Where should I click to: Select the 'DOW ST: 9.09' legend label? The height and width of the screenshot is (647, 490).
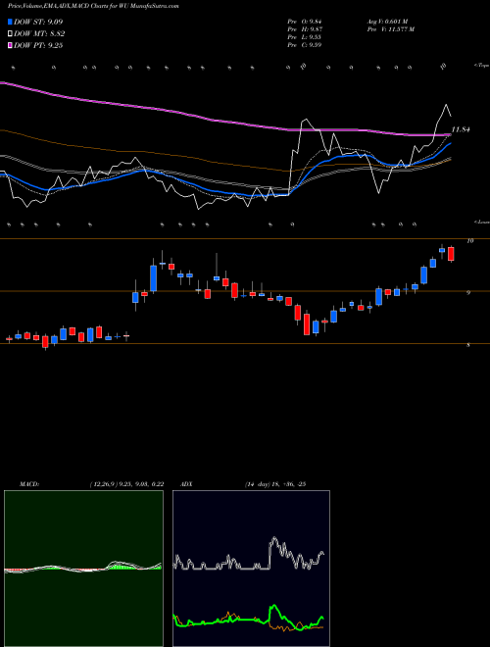pyautogui.click(x=38, y=22)
